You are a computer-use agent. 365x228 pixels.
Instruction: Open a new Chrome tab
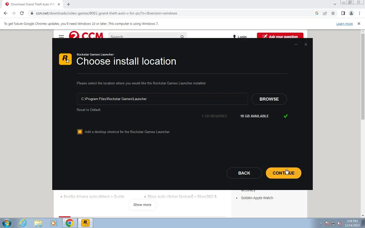pos(68,4)
